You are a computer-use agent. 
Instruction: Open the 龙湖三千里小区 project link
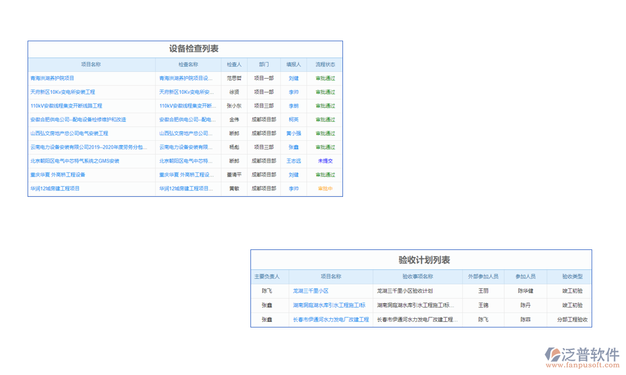(x=310, y=291)
